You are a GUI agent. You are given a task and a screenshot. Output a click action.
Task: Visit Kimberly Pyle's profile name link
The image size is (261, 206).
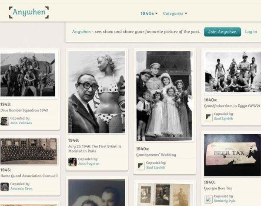224,201
